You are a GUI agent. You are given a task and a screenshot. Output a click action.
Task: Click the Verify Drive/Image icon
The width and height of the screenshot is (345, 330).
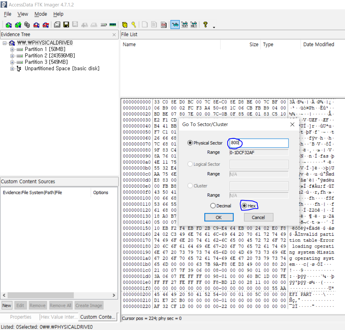104,25
